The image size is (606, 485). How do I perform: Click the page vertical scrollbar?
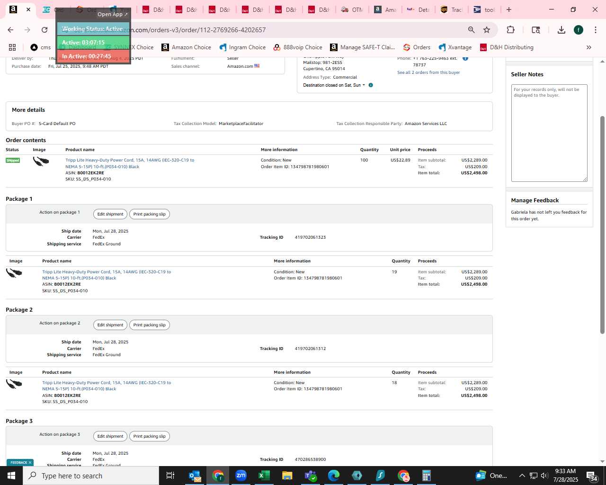[602, 225]
